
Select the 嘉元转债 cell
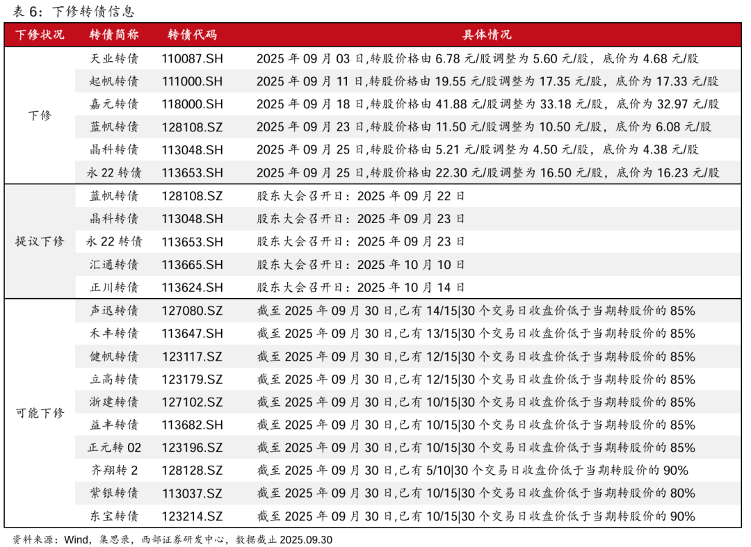pyautogui.click(x=114, y=104)
